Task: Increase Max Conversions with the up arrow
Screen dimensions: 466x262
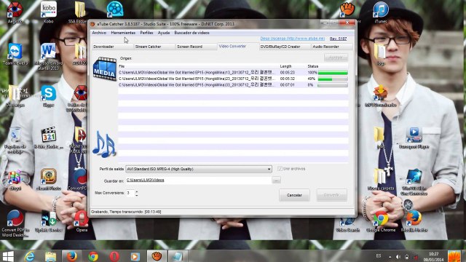Action: tap(136, 191)
